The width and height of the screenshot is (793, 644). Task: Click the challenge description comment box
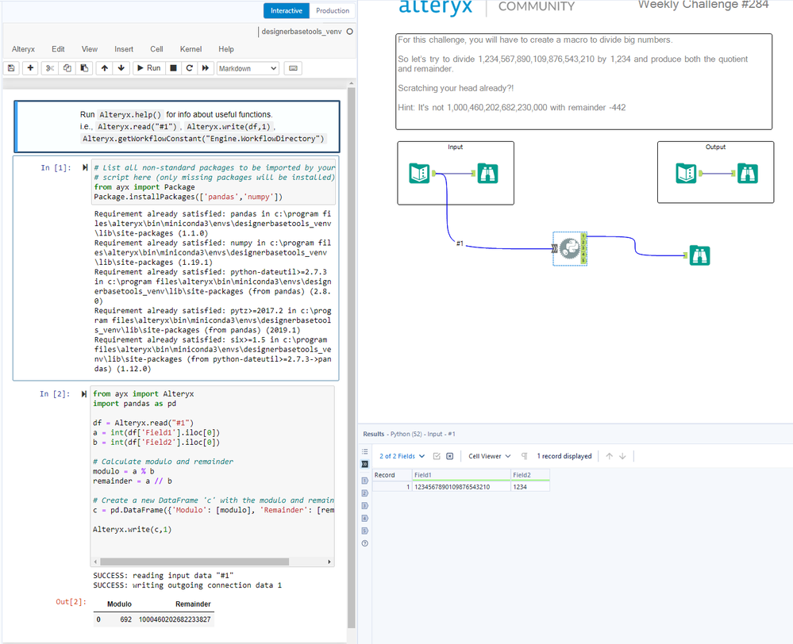(x=583, y=82)
